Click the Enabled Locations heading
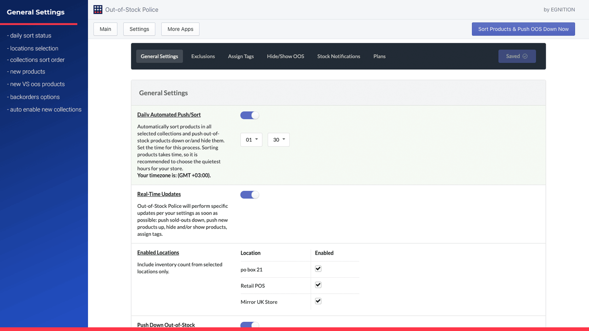 [158, 252]
